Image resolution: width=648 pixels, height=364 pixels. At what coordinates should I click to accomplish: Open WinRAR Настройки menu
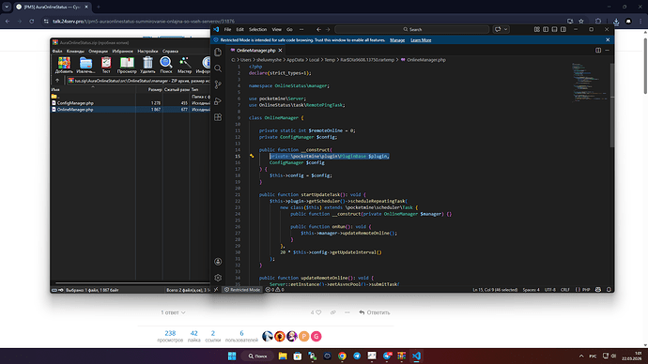click(147, 52)
